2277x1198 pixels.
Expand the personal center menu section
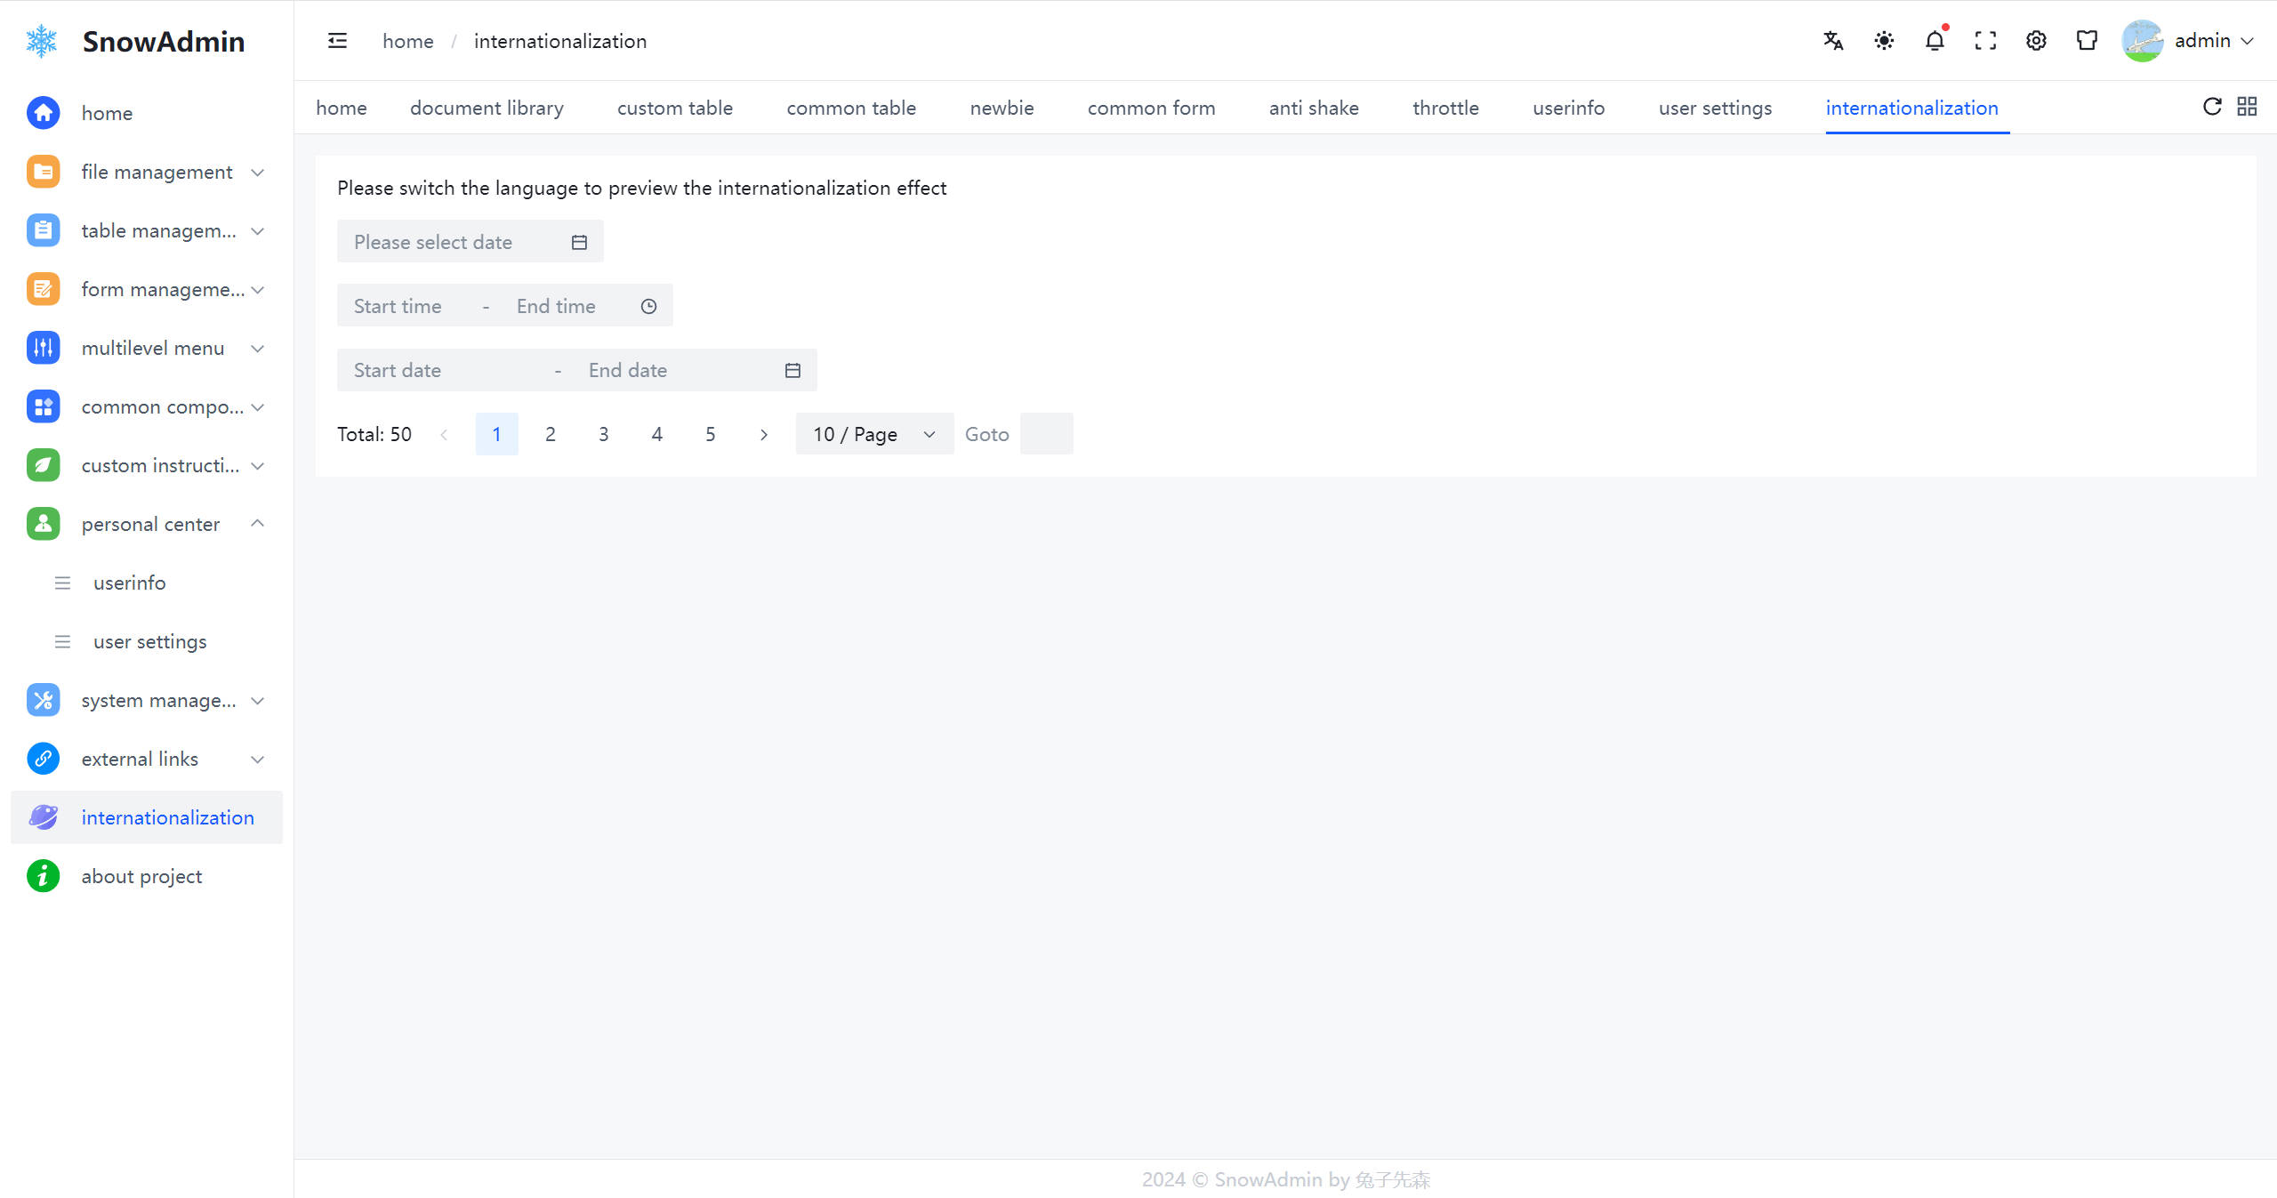point(150,524)
